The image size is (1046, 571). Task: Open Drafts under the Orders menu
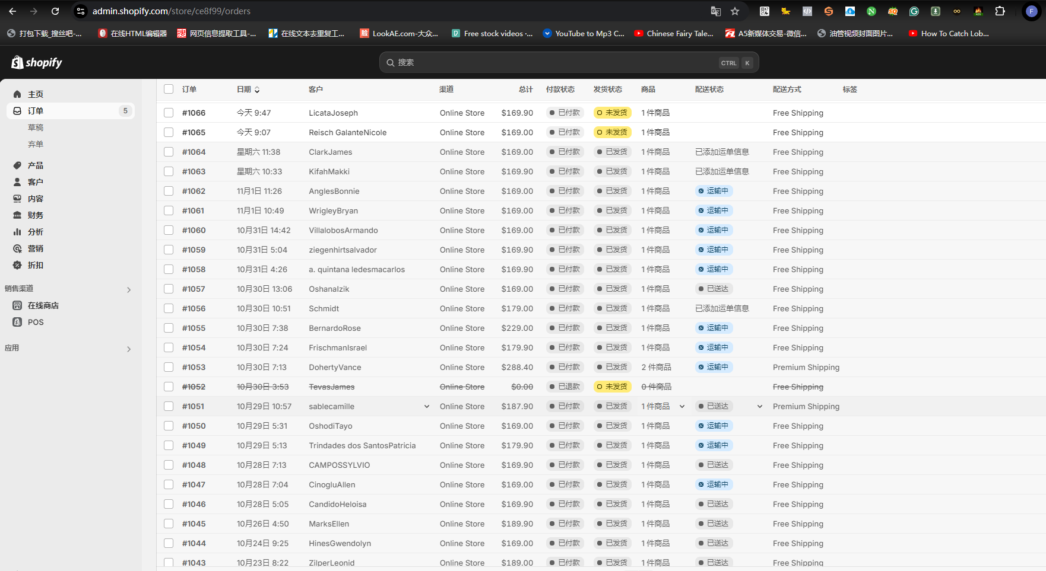(x=36, y=127)
